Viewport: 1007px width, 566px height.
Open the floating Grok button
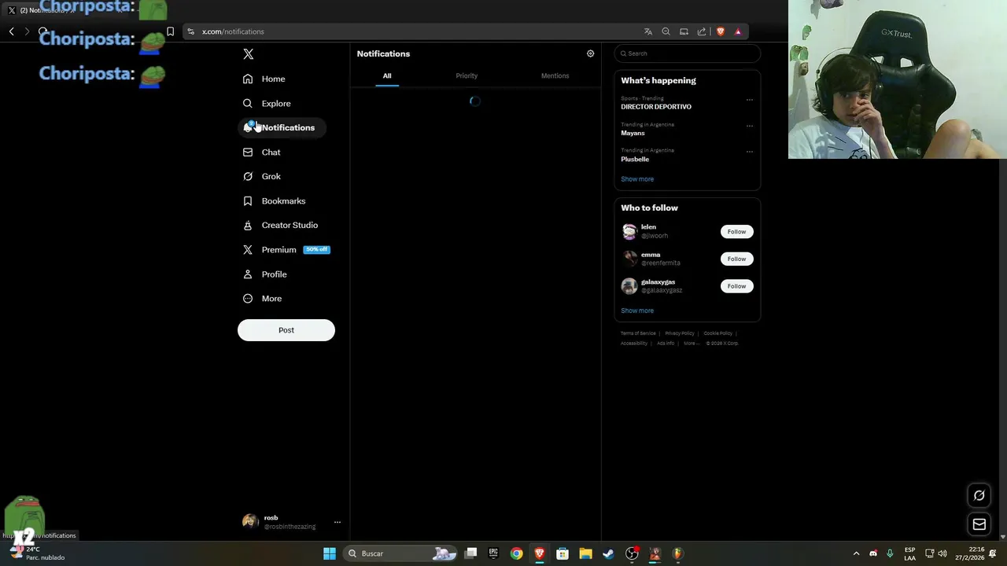979,495
